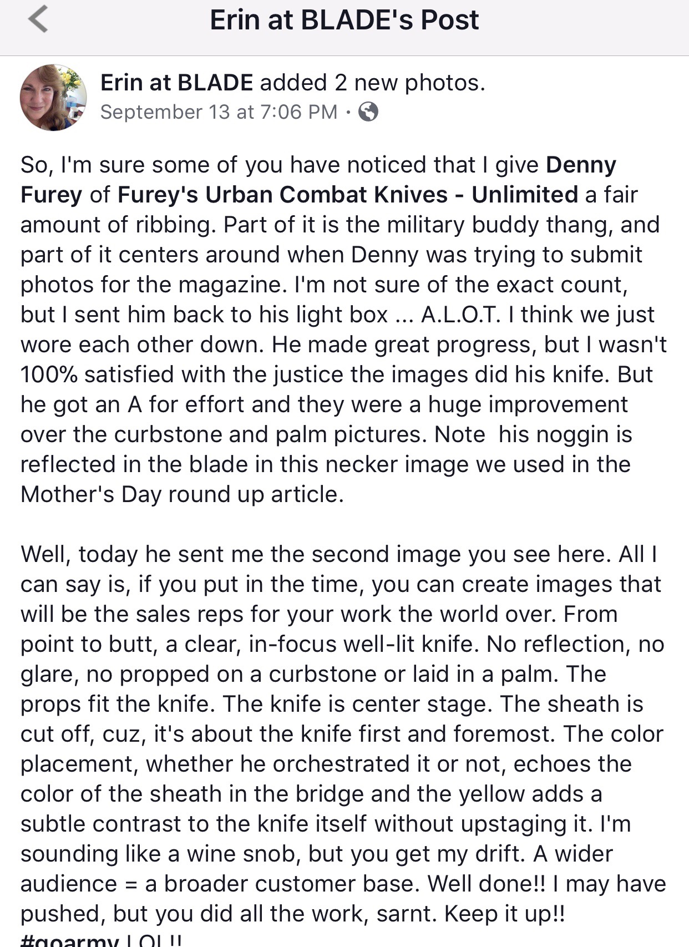Tap the 'September 13 at 7:06 PM' timestamp
Viewport: 689px width, 947px height.
tap(219, 112)
